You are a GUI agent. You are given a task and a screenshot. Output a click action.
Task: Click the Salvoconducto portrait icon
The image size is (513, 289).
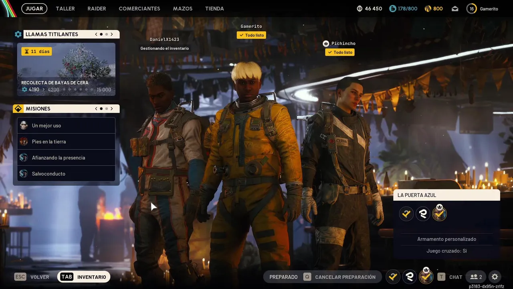point(24,174)
